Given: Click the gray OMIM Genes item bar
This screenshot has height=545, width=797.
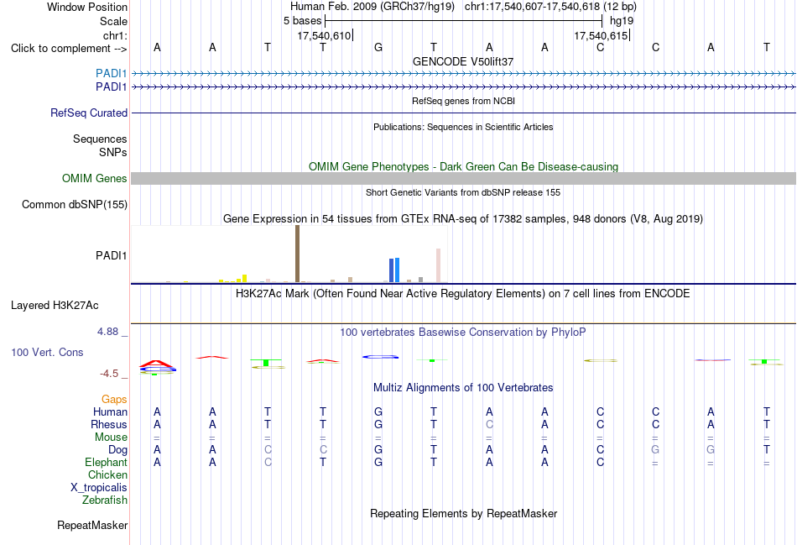Looking at the screenshot, I should click(x=463, y=178).
